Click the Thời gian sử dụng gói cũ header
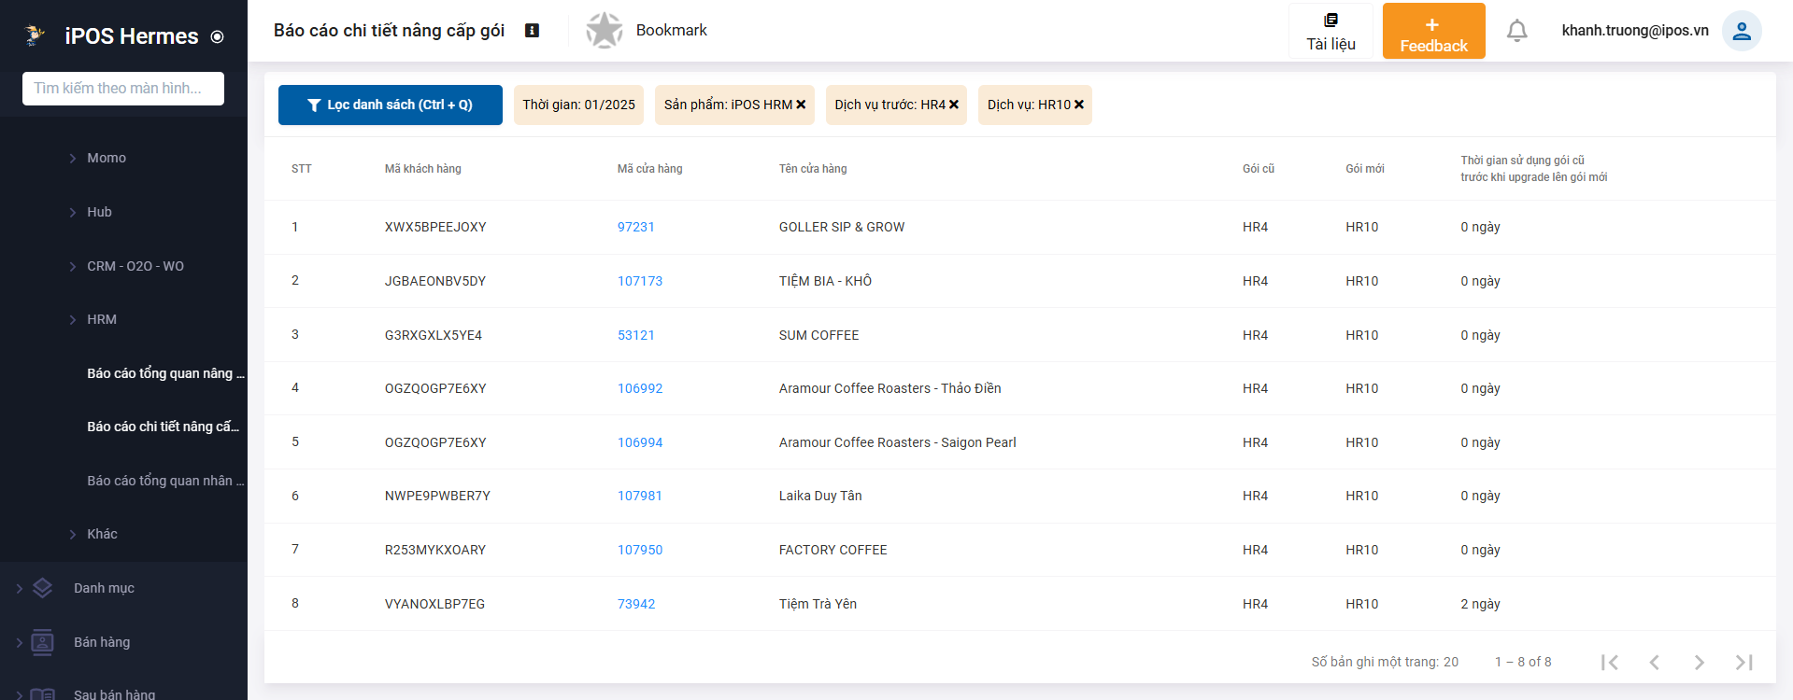This screenshot has width=1793, height=700. [x=1534, y=169]
